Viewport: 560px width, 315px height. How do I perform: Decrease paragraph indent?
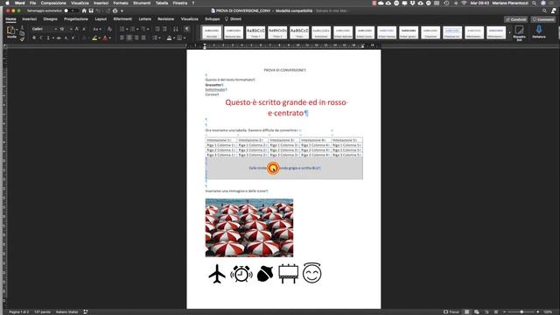coord(157,29)
